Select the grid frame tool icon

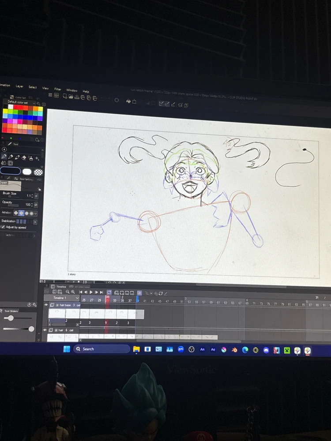pos(11,163)
